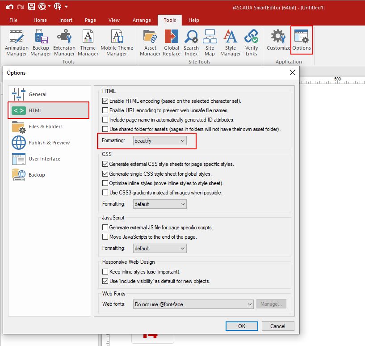The image size is (365, 346).
Task: Open the CSS Formatting dropdown
Action: click(159, 204)
